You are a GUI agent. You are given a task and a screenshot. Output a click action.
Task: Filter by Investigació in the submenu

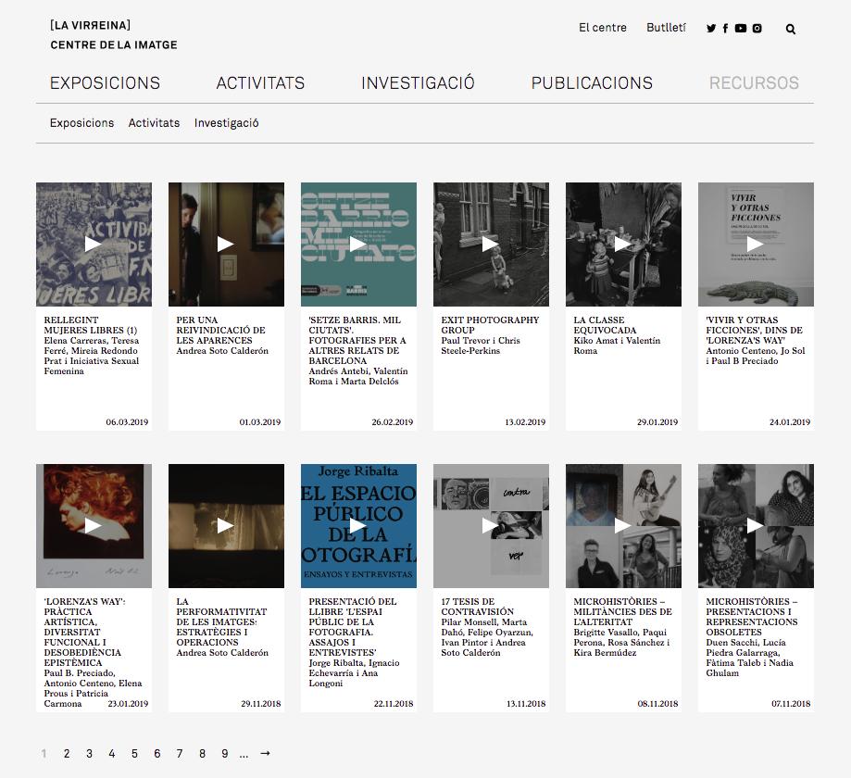pyautogui.click(x=226, y=123)
